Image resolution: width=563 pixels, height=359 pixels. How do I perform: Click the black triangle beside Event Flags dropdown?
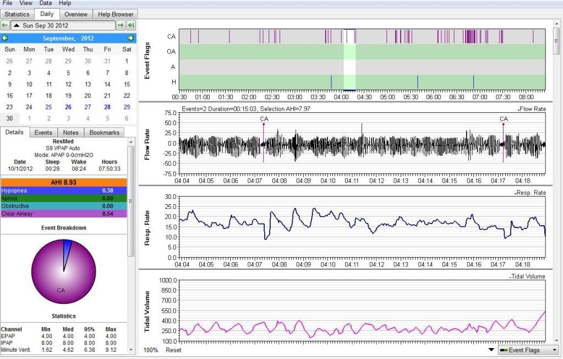click(x=491, y=350)
